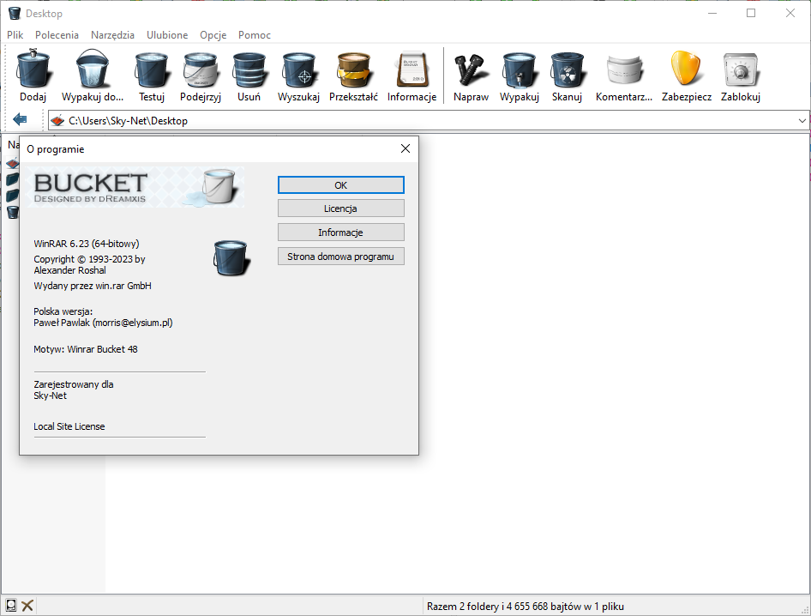
Task: Click the WinRAR 6.23 (64-bitowy) text
Action: click(87, 244)
